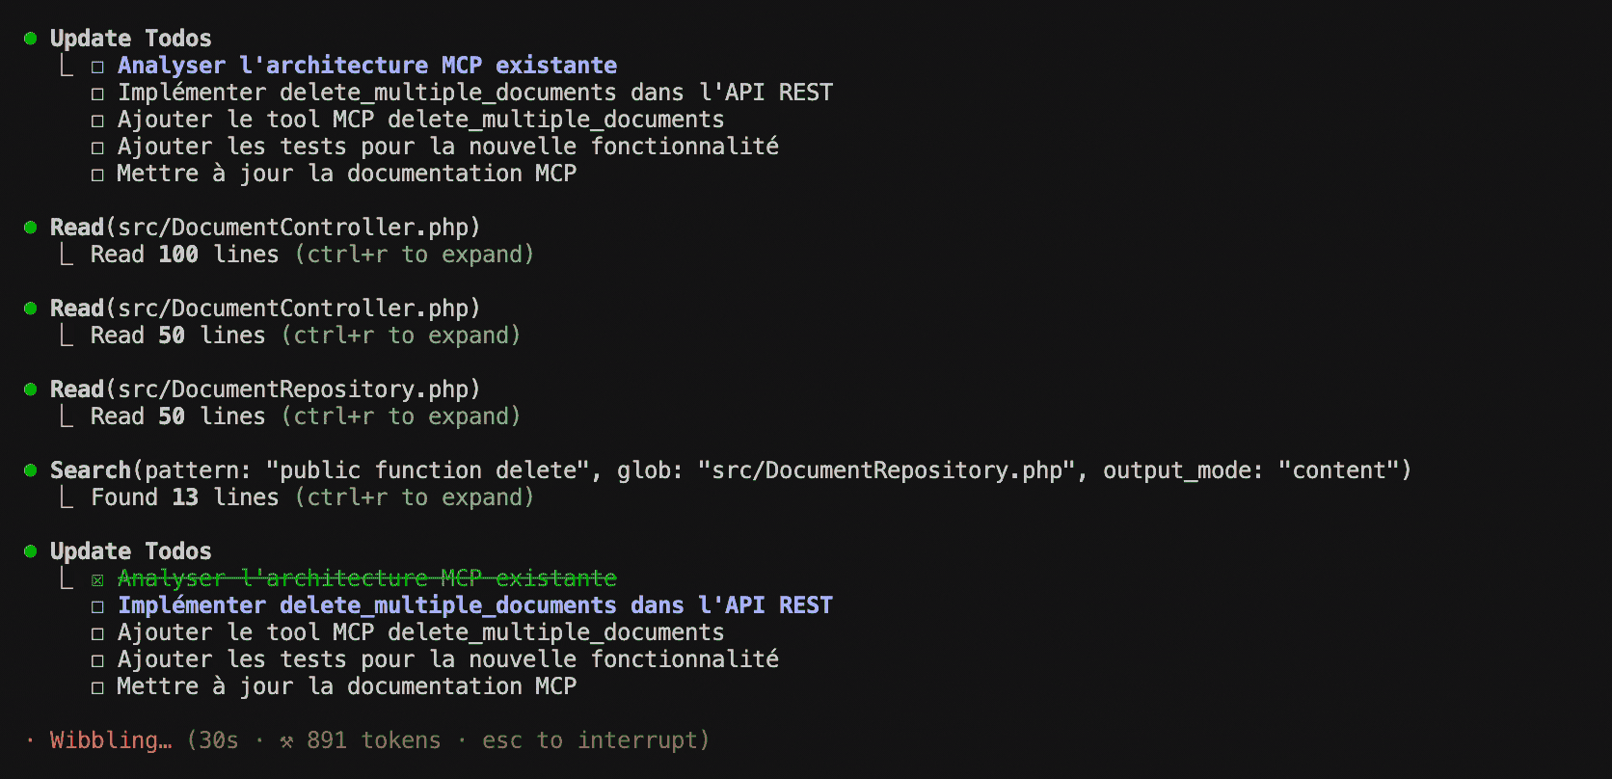
Task: Click green dot next to Read 100 lines entry
Action: point(30,228)
